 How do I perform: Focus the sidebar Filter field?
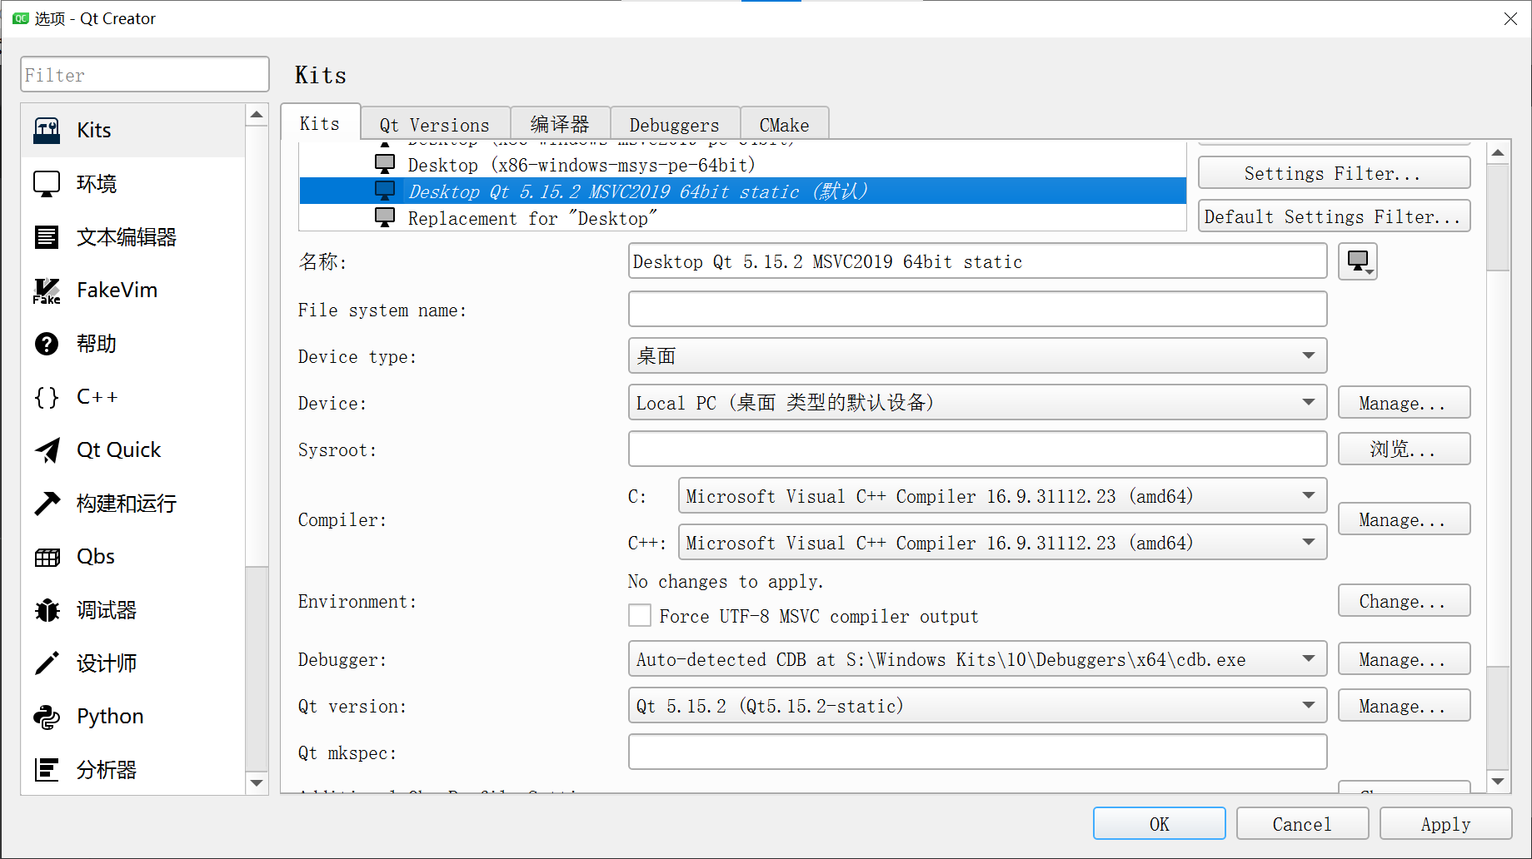145,75
